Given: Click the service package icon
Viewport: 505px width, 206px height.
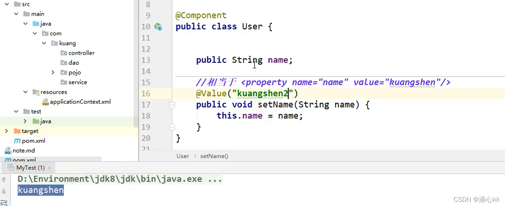Looking at the screenshot, I should 64,82.
